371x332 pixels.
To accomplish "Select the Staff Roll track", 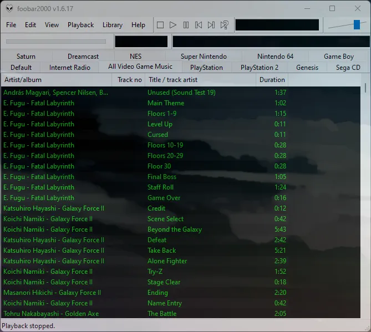I will point(181,187).
